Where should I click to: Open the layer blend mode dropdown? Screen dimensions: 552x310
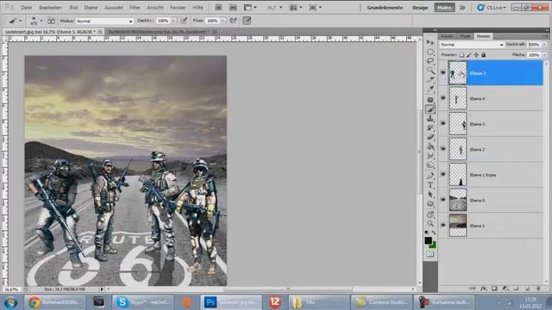(472, 45)
